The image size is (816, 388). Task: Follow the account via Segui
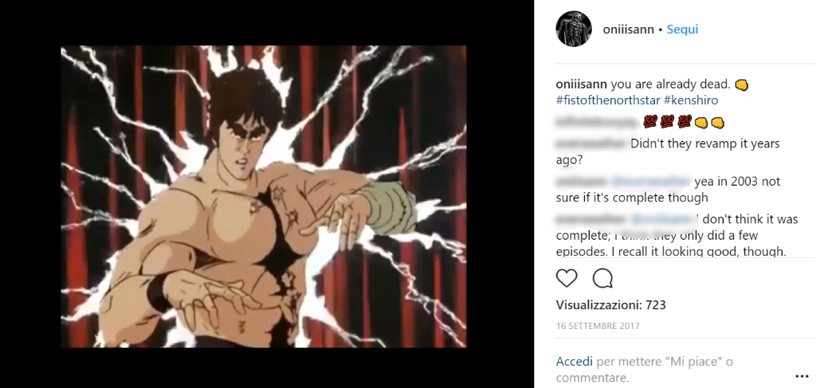pyautogui.click(x=682, y=29)
